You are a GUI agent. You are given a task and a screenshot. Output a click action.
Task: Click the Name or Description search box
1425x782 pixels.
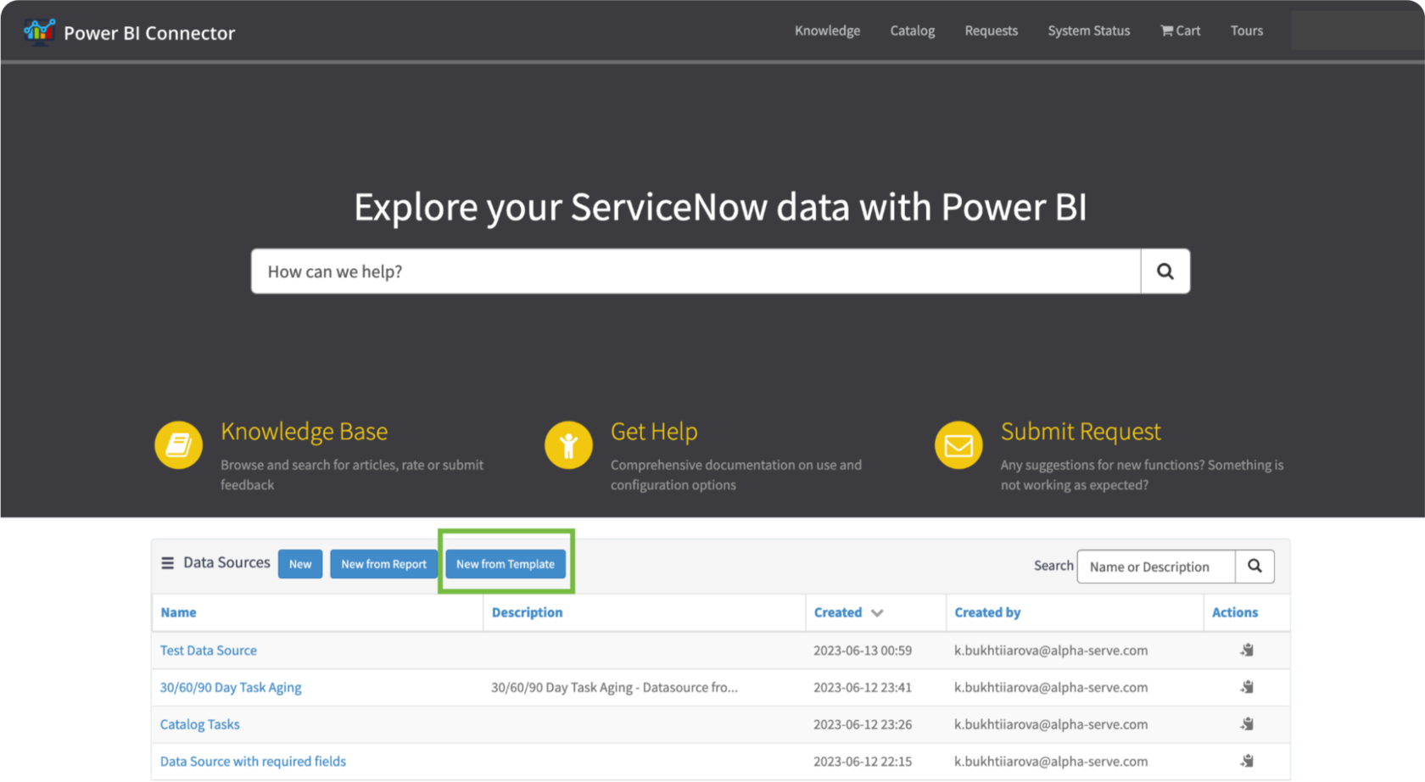point(1155,566)
